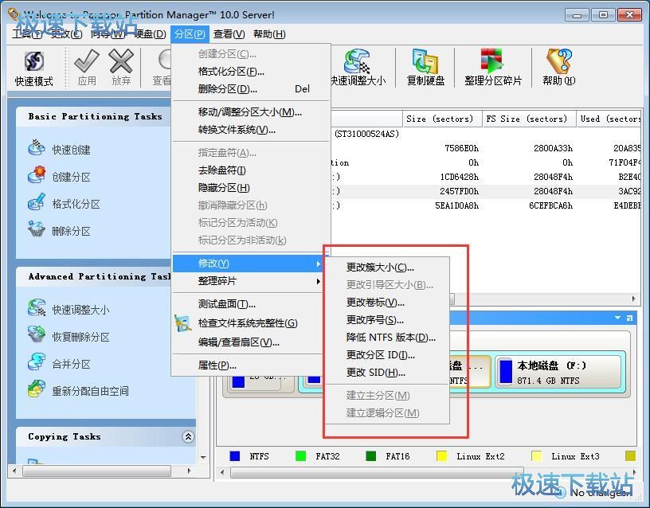Screen dimensions: 650x508
Task: Open the 帮助(H) menu in menu bar
Action: [269, 34]
